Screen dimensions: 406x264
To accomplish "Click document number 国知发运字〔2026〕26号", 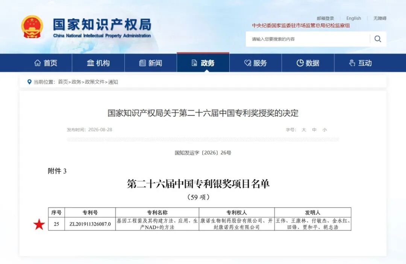I will point(203,153).
